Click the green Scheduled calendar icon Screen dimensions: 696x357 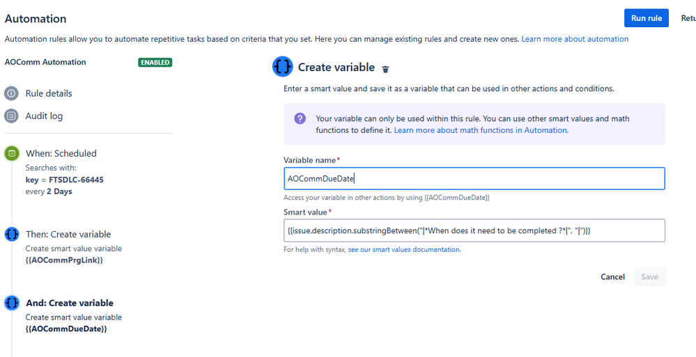coord(12,153)
